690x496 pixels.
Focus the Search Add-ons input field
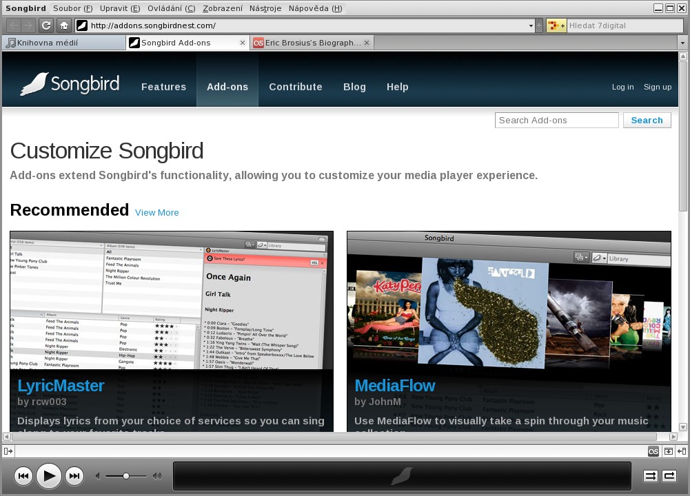[x=557, y=121]
